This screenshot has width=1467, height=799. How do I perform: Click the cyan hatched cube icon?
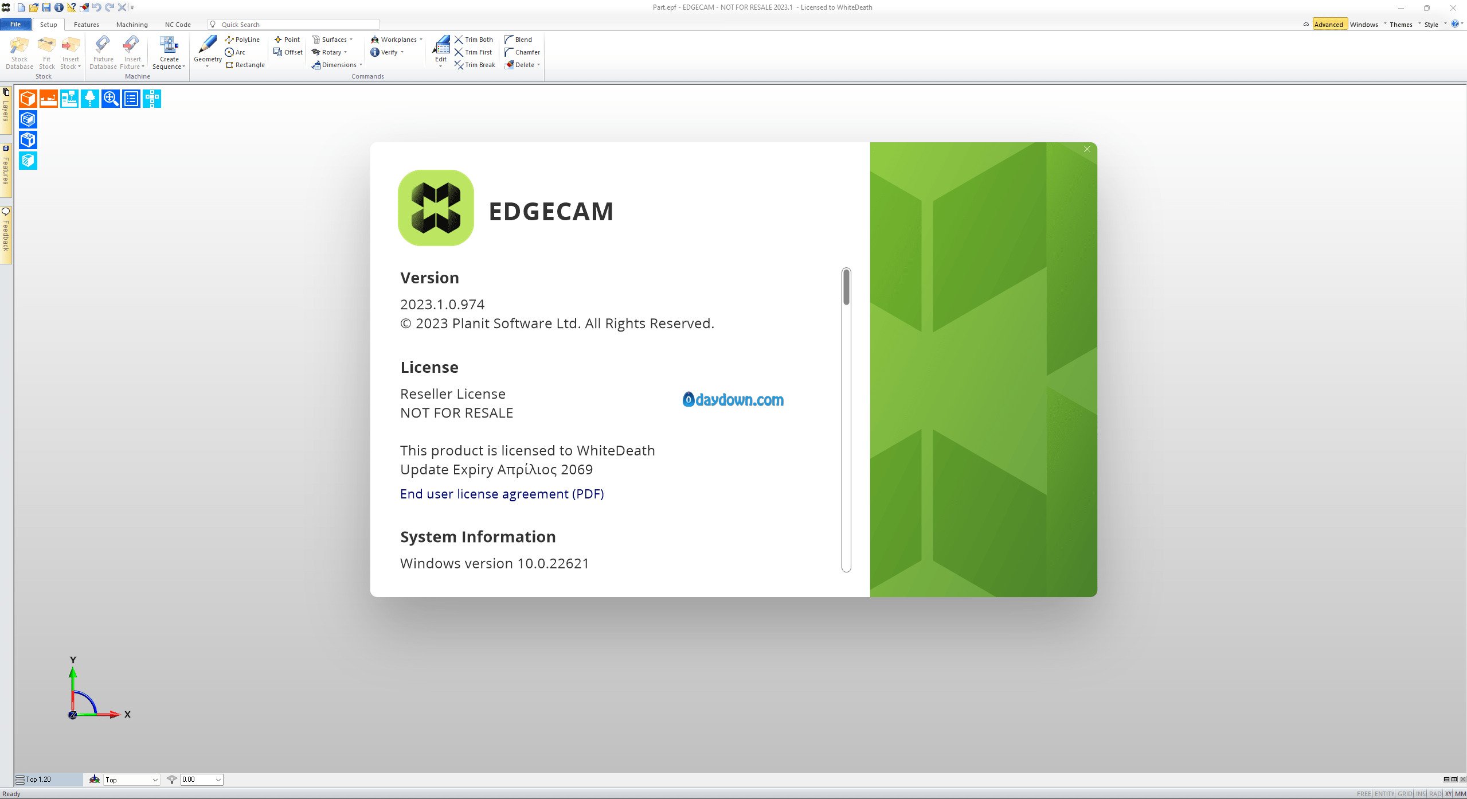(28, 161)
